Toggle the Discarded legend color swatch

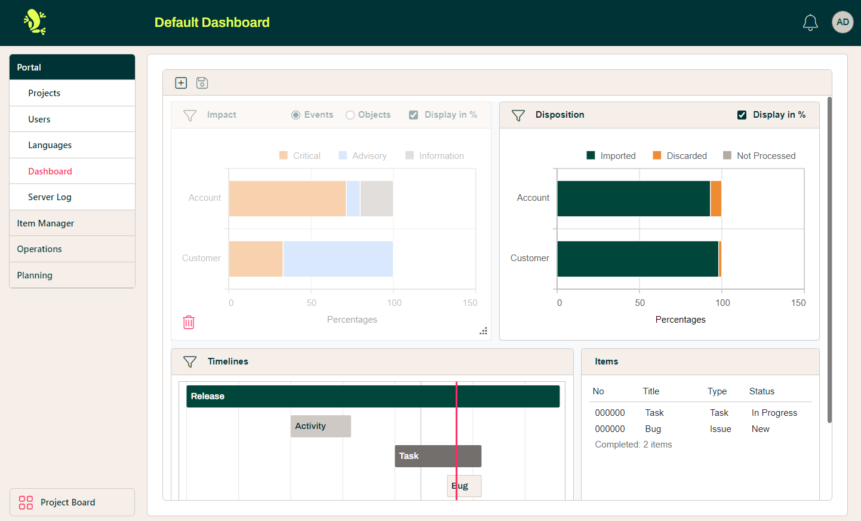point(657,156)
